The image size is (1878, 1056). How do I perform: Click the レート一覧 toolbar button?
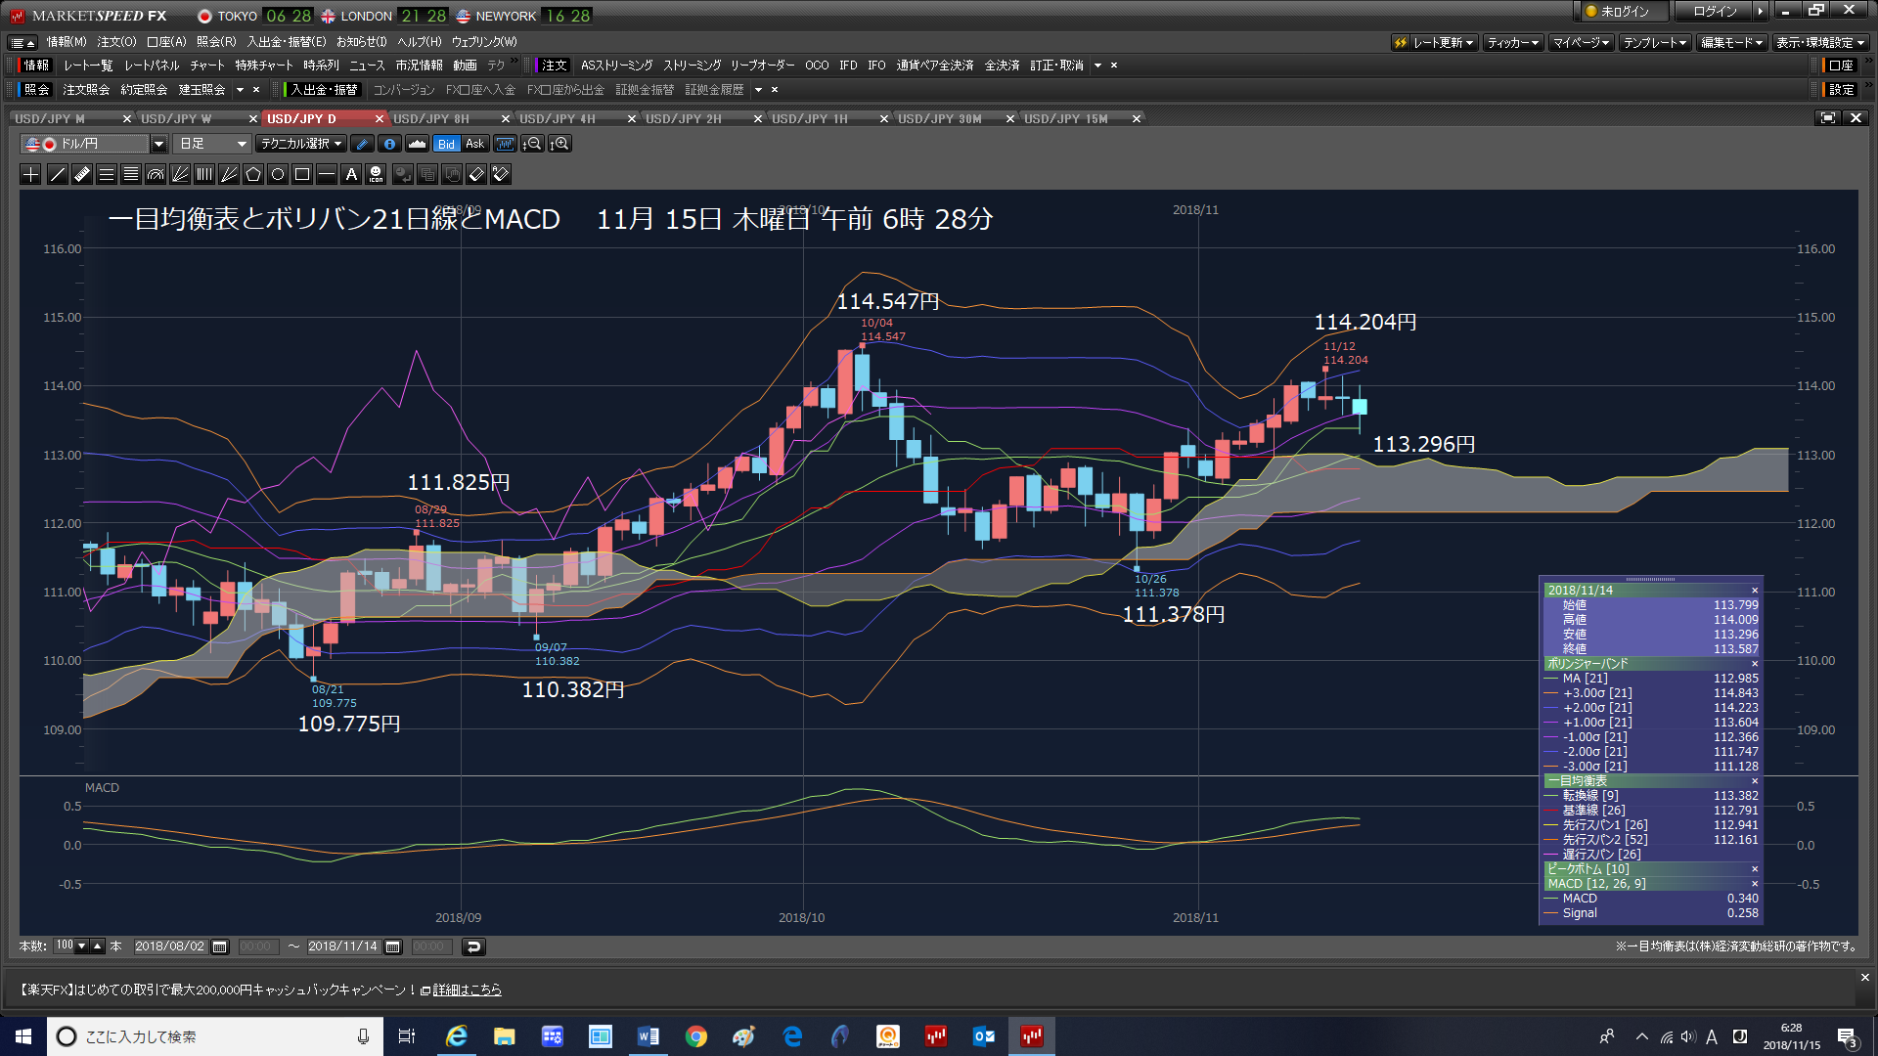click(88, 66)
